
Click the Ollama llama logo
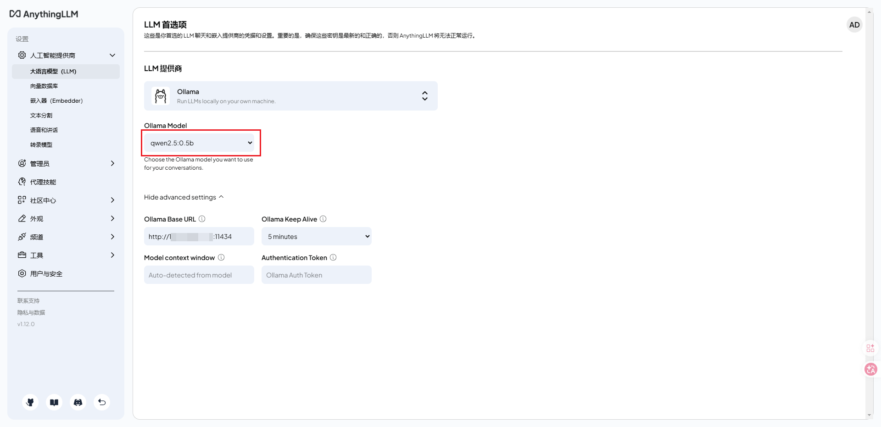[161, 96]
